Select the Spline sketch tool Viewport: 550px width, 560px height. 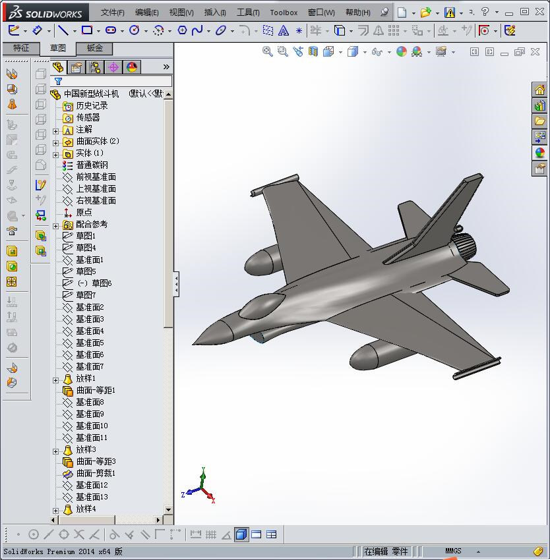(197, 31)
